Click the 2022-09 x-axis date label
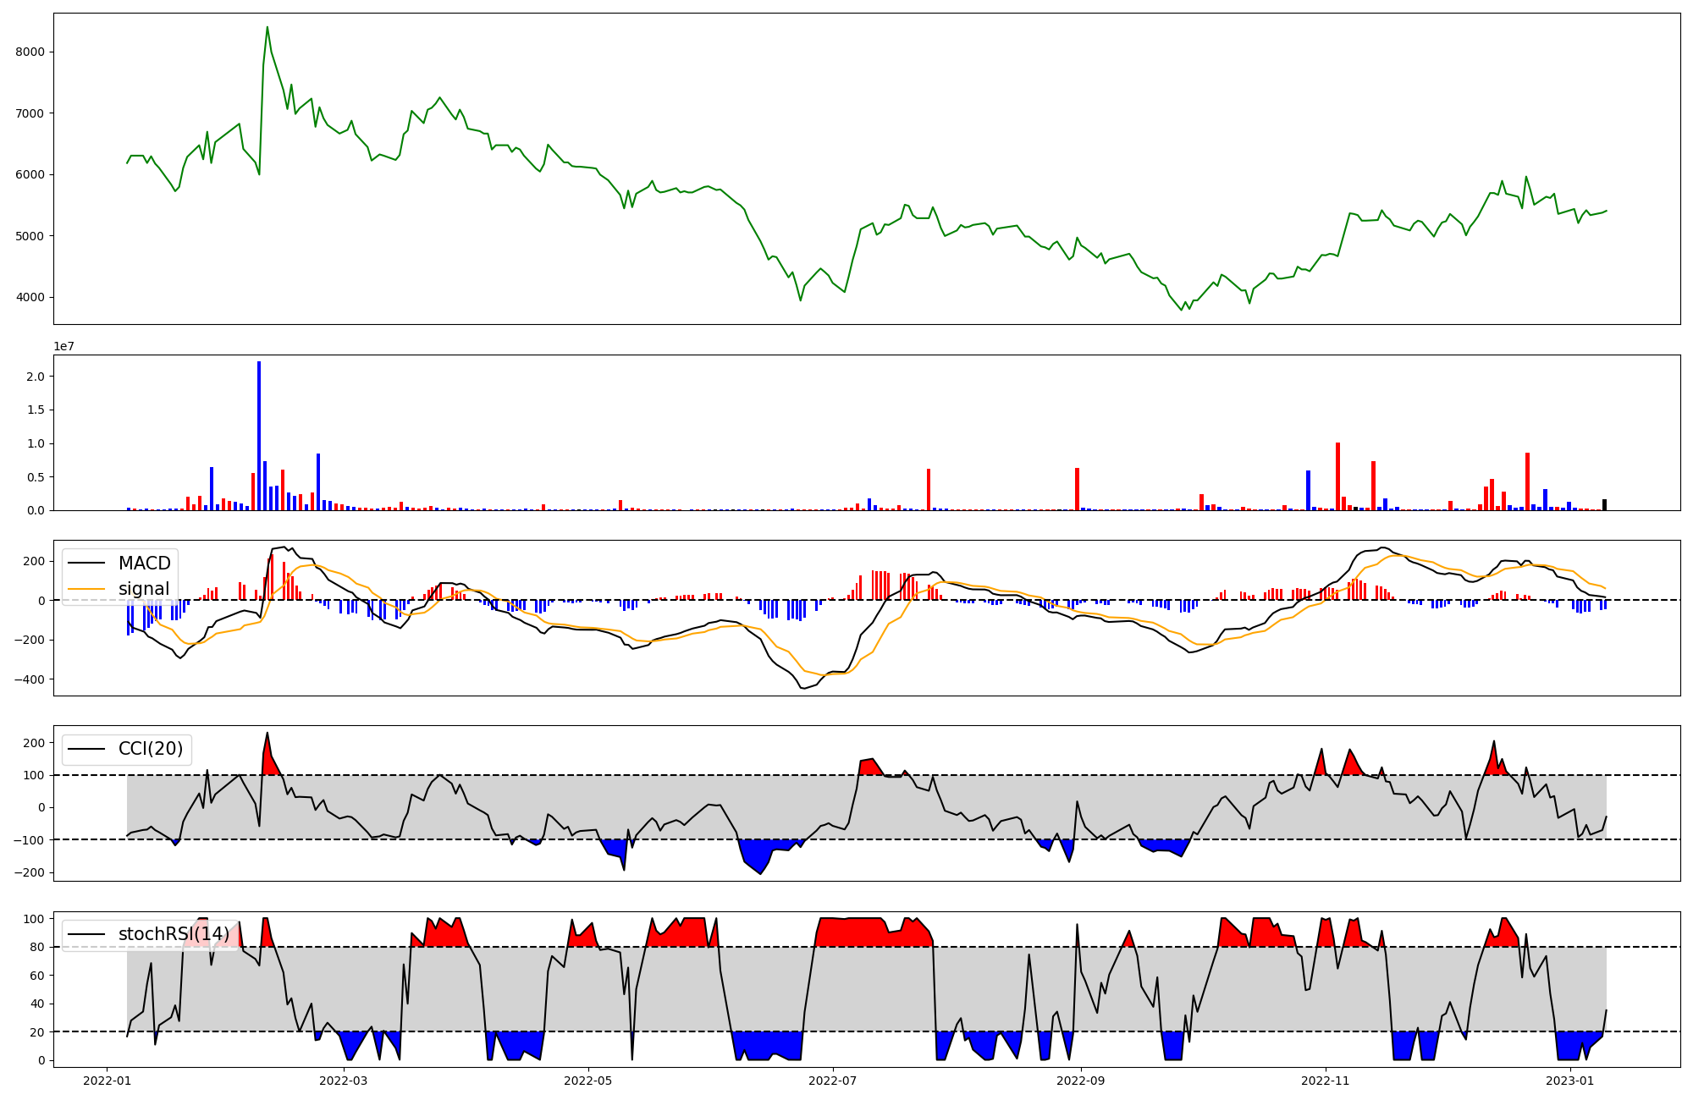1693x1100 pixels. coord(1081,1081)
